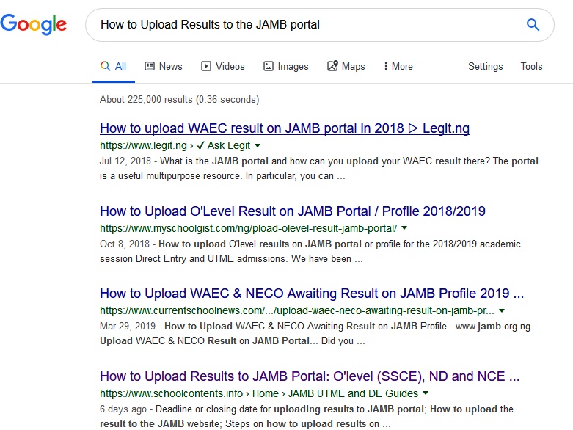The image size is (573, 430).
Task: Click the Videos tab play icon
Action: (x=206, y=66)
